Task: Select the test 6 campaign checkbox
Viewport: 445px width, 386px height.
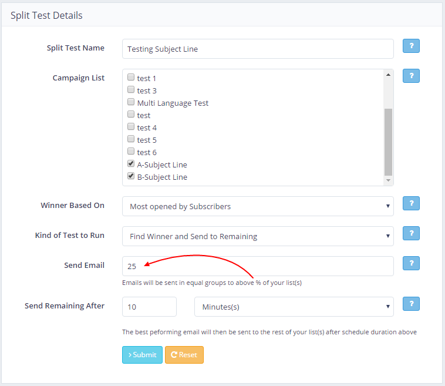Action: [131, 152]
